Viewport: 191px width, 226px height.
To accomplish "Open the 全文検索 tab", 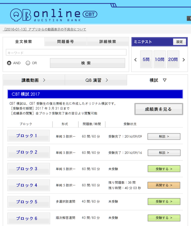I will pos(24,42).
